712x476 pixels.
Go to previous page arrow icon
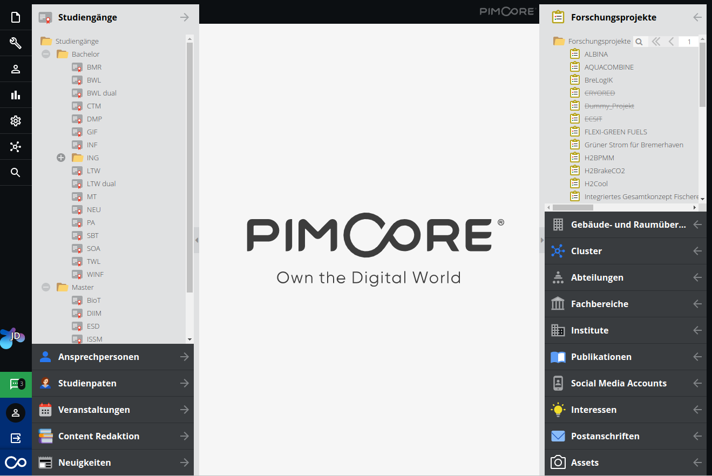tap(671, 42)
